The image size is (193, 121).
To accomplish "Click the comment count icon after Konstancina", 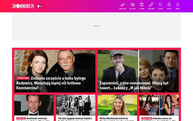I will [41, 88].
